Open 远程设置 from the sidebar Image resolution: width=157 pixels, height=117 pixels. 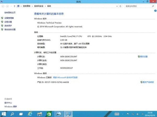pos(8,22)
